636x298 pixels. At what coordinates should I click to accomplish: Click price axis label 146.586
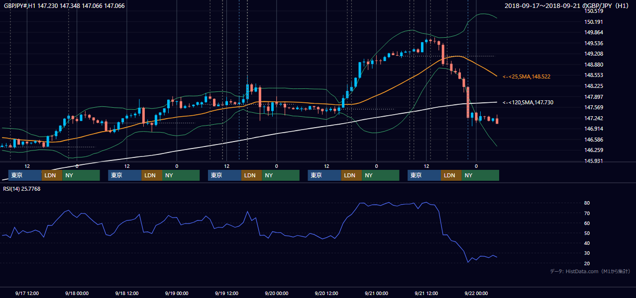595,140
